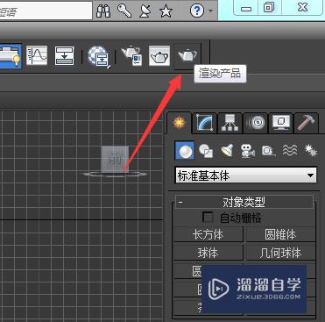This screenshot has height=322, width=325.
Task: Switch to the Create panel tab
Action: (x=180, y=123)
